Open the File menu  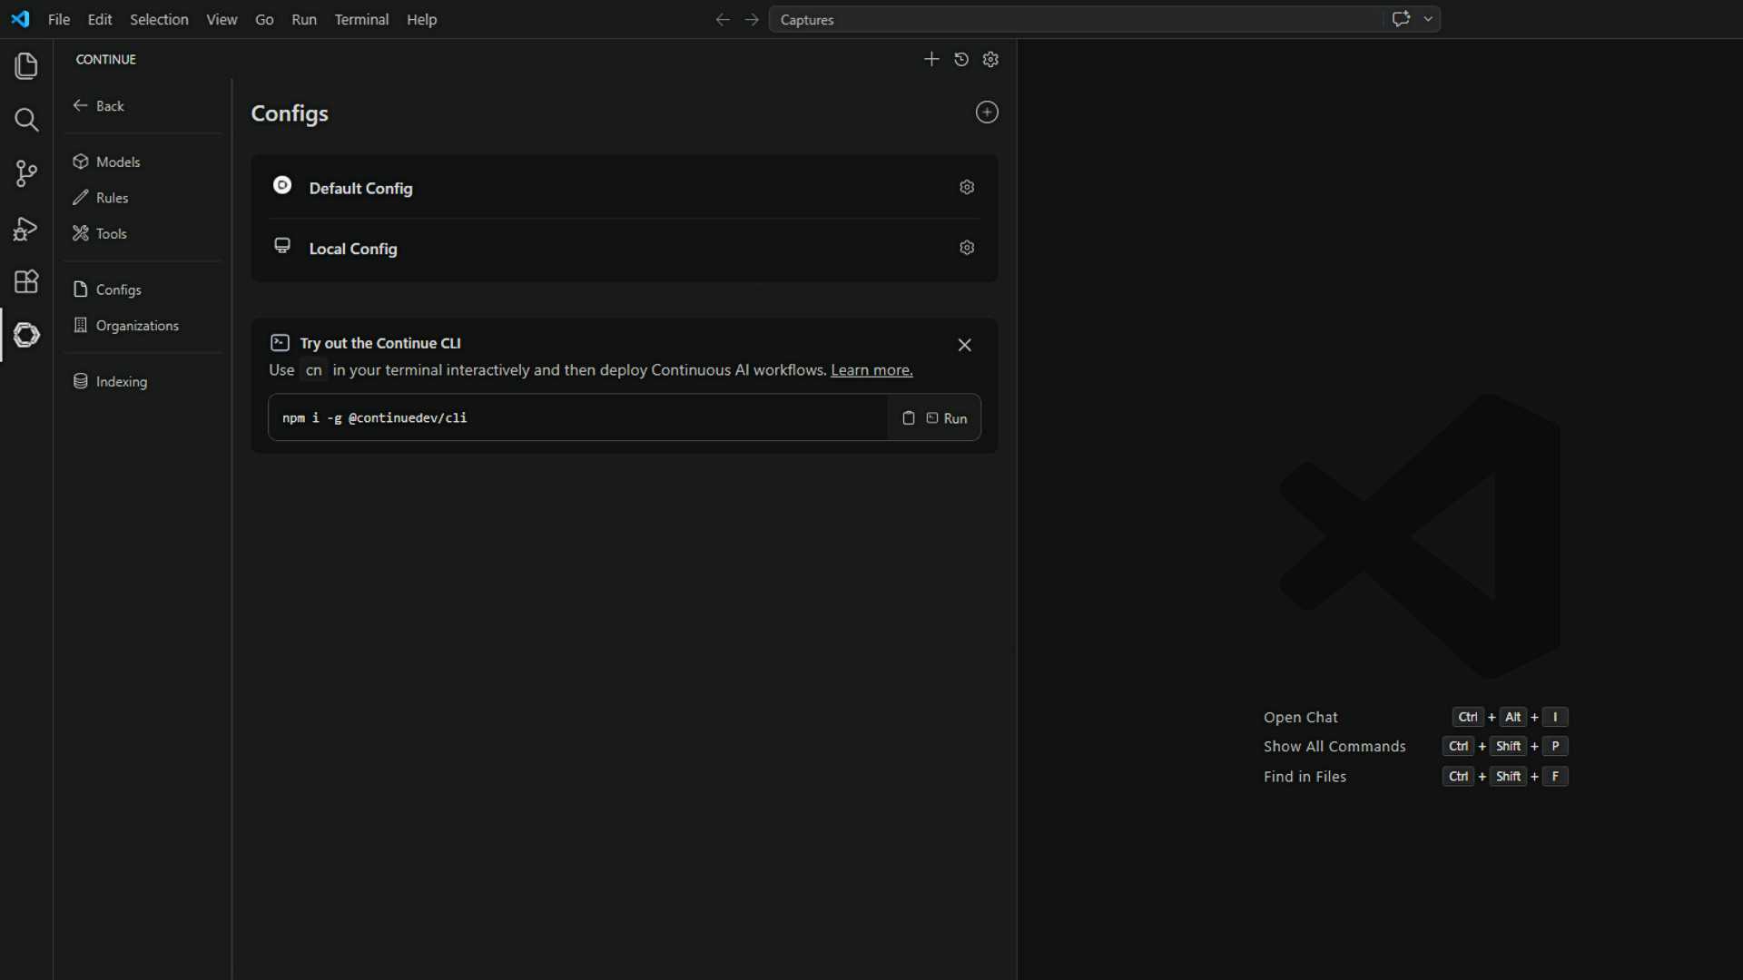point(59,20)
